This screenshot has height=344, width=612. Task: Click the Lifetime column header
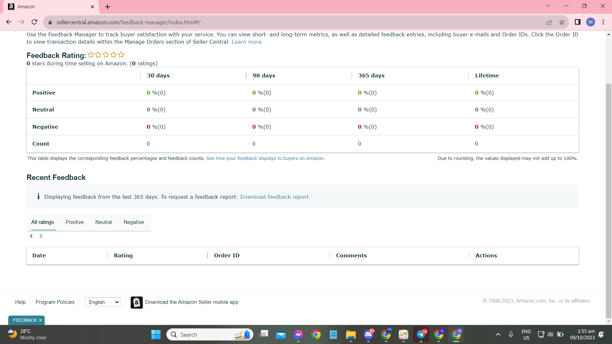487,75
